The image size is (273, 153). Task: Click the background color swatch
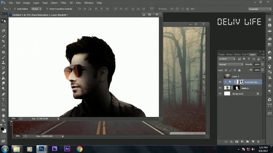click(x=5, y=131)
